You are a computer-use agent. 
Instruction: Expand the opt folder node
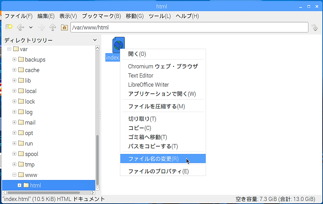pos(14,133)
